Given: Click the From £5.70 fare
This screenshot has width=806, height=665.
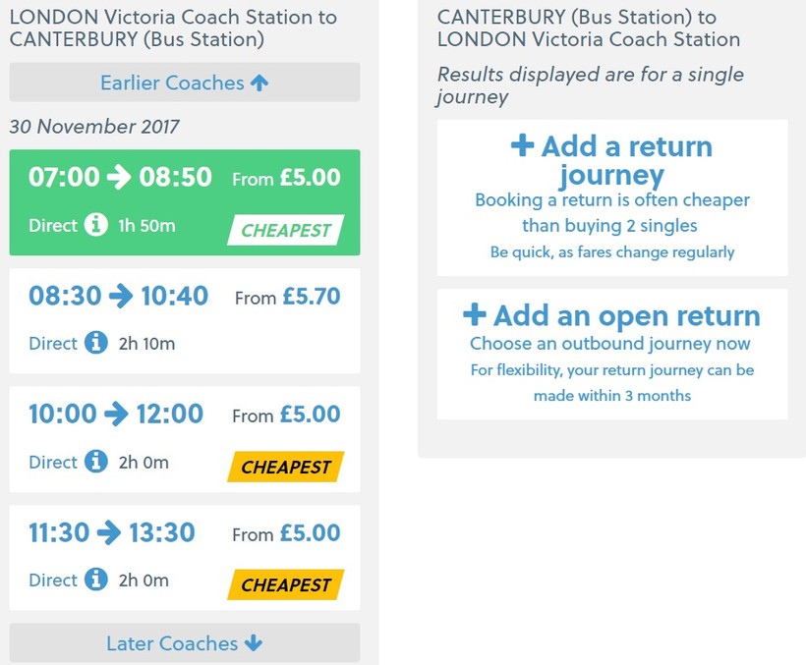Looking at the screenshot, I should (x=287, y=297).
